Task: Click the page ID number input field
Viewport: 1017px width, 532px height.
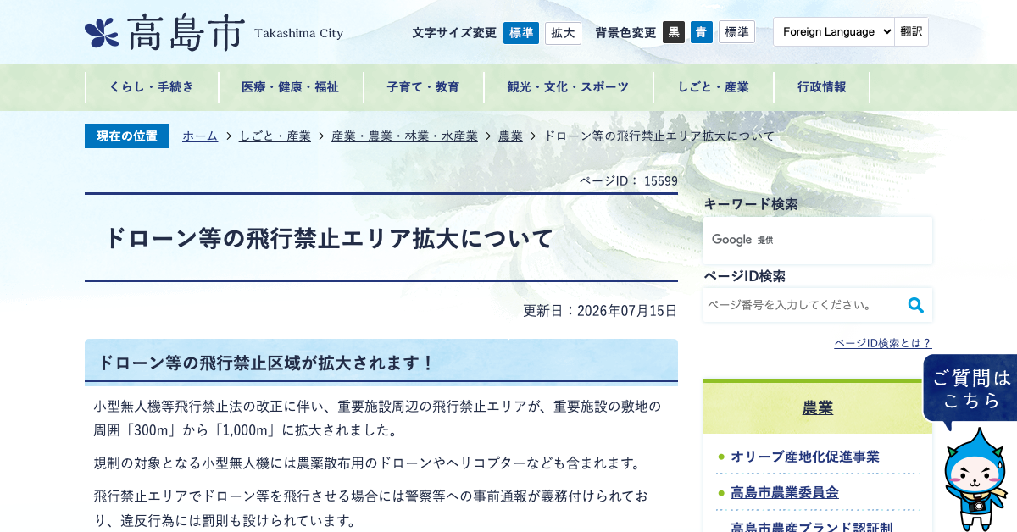Action: tap(802, 305)
